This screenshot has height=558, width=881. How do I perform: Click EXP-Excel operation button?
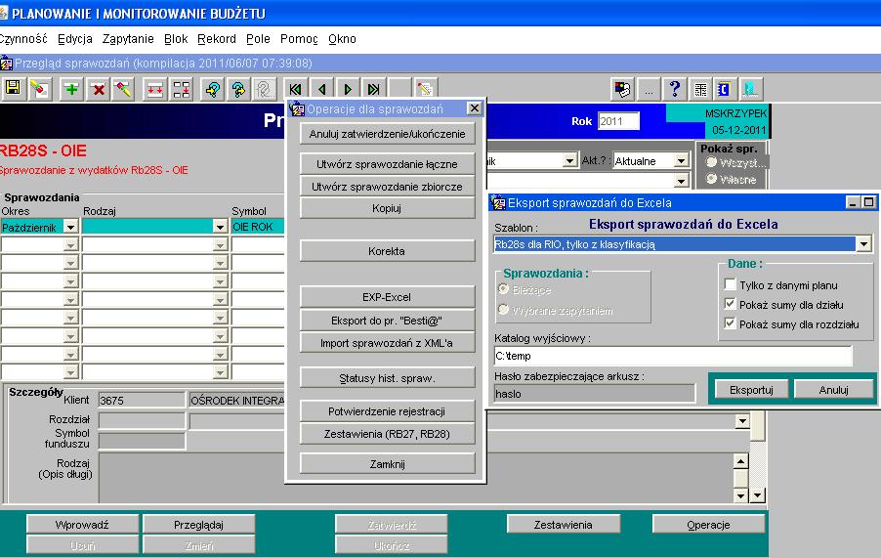[x=387, y=297]
